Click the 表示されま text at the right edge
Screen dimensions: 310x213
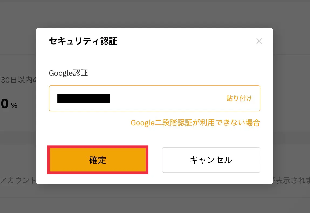pos(291,180)
